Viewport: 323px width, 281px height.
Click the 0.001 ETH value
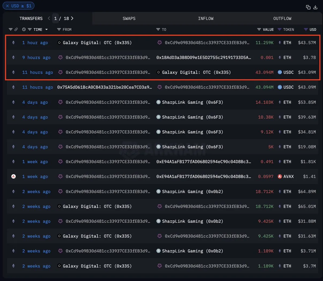pyautogui.click(x=267, y=57)
